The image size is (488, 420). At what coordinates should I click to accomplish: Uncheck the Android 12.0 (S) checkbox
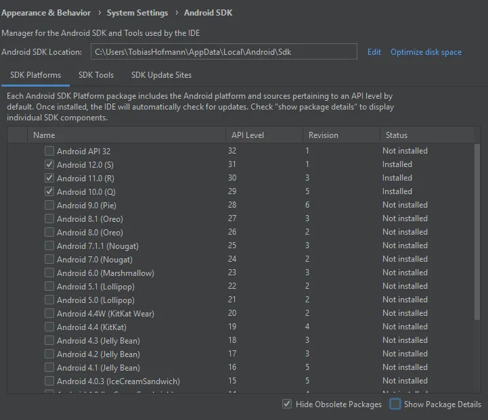point(49,164)
